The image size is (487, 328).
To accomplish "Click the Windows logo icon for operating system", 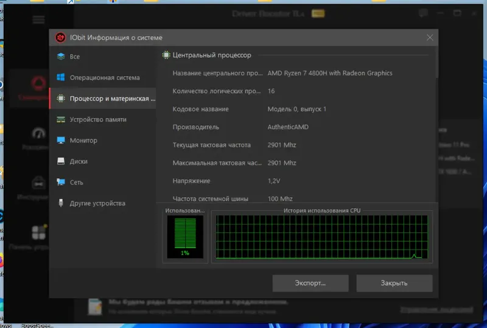I will pos(61,77).
